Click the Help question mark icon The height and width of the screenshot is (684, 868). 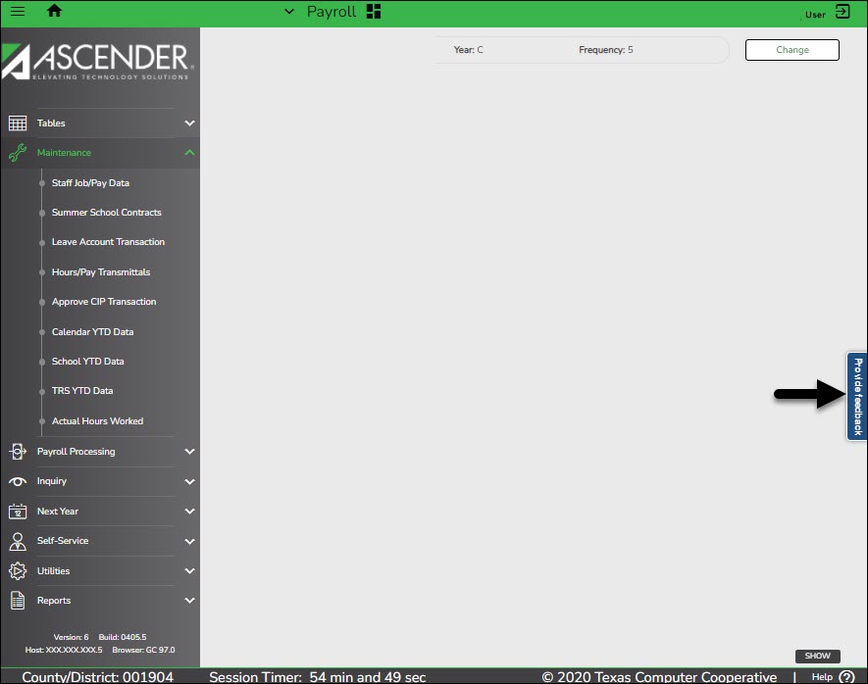point(847,677)
